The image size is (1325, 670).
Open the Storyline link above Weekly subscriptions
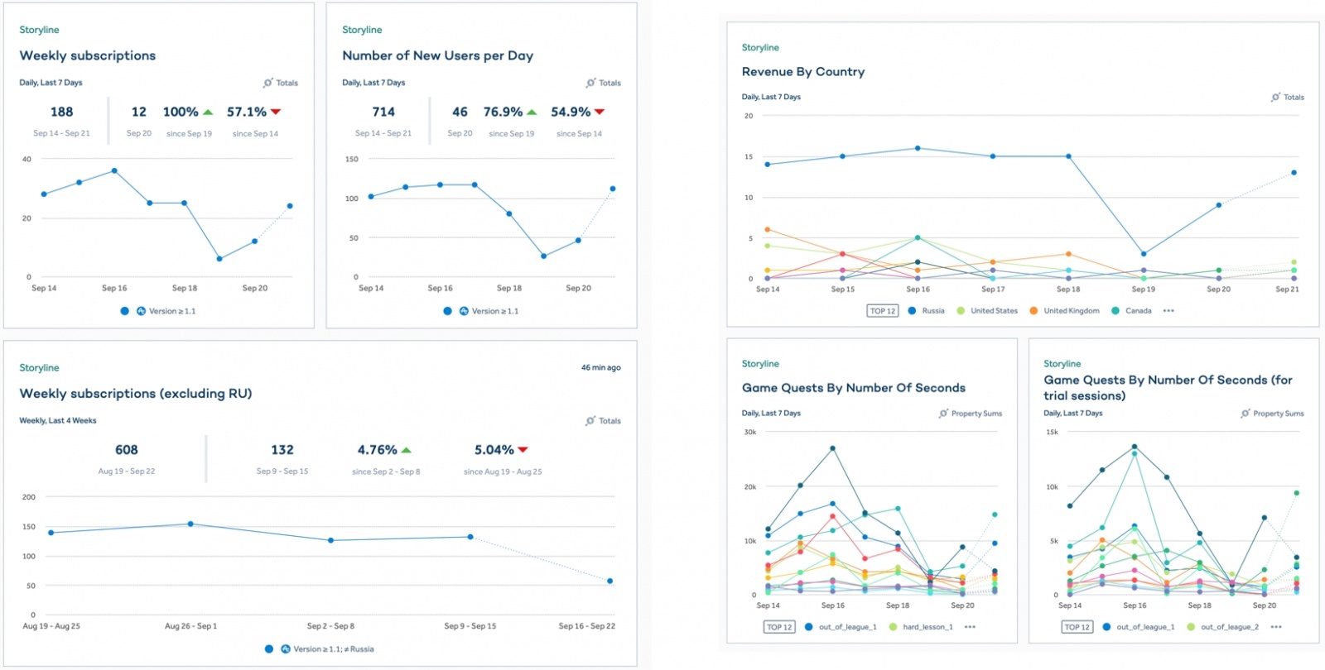pyautogui.click(x=39, y=30)
